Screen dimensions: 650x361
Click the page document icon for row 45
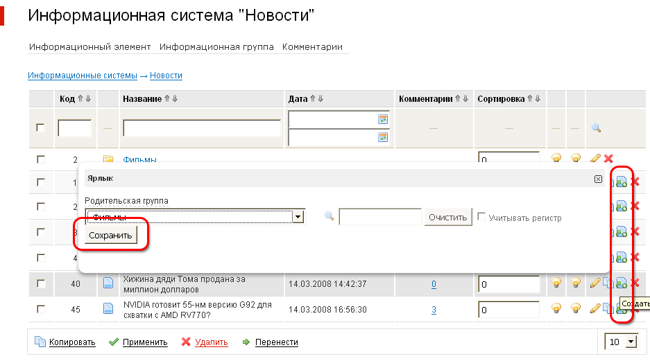coord(108,309)
